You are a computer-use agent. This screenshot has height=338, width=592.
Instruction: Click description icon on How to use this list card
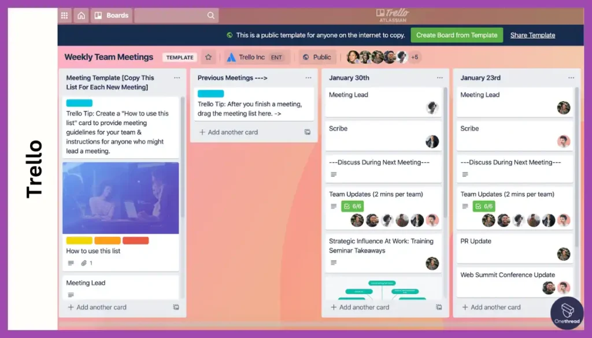[x=71, y=263]
